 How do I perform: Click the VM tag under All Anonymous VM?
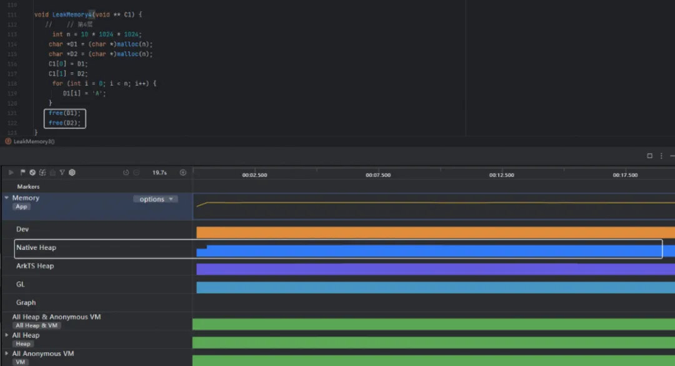20,362
